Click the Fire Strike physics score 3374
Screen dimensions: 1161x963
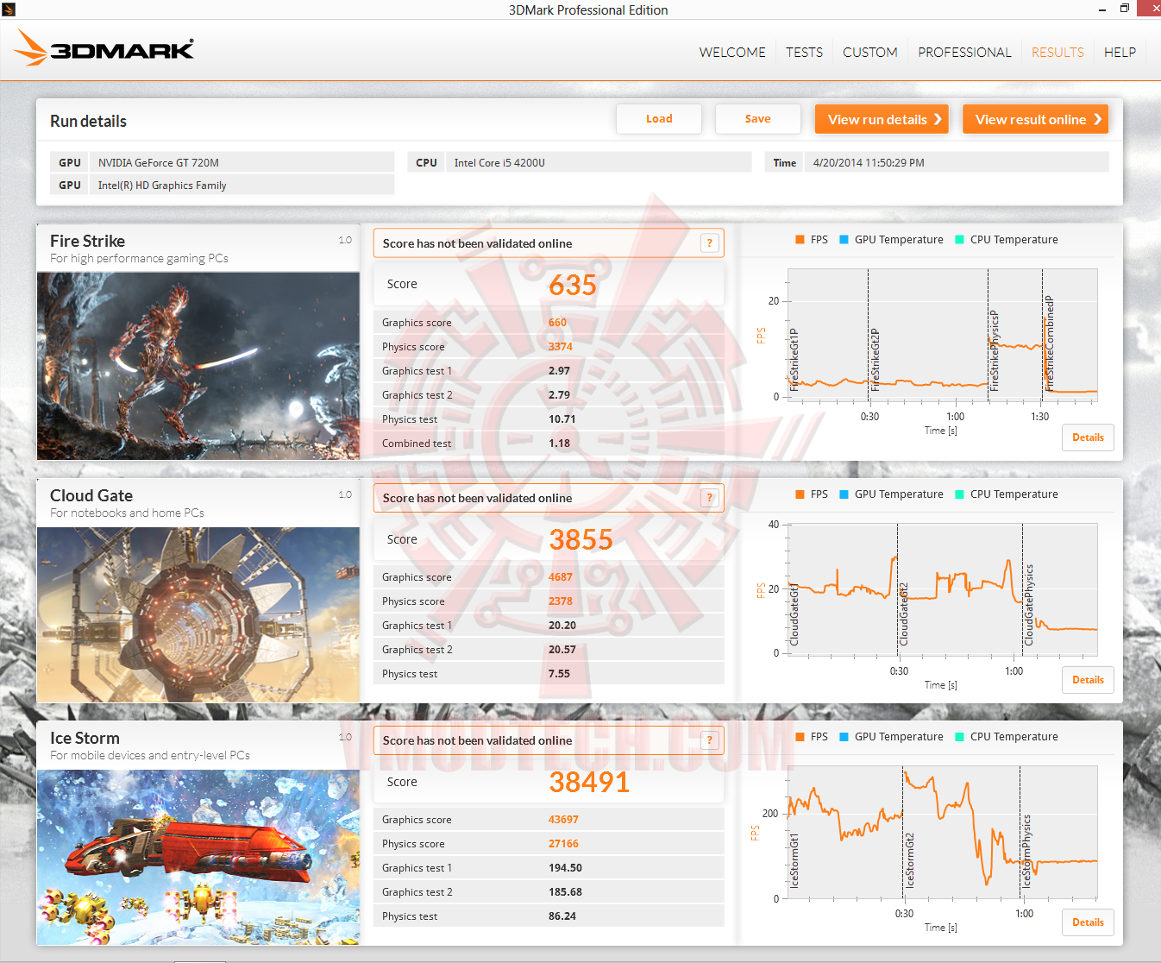coord(560,347)
